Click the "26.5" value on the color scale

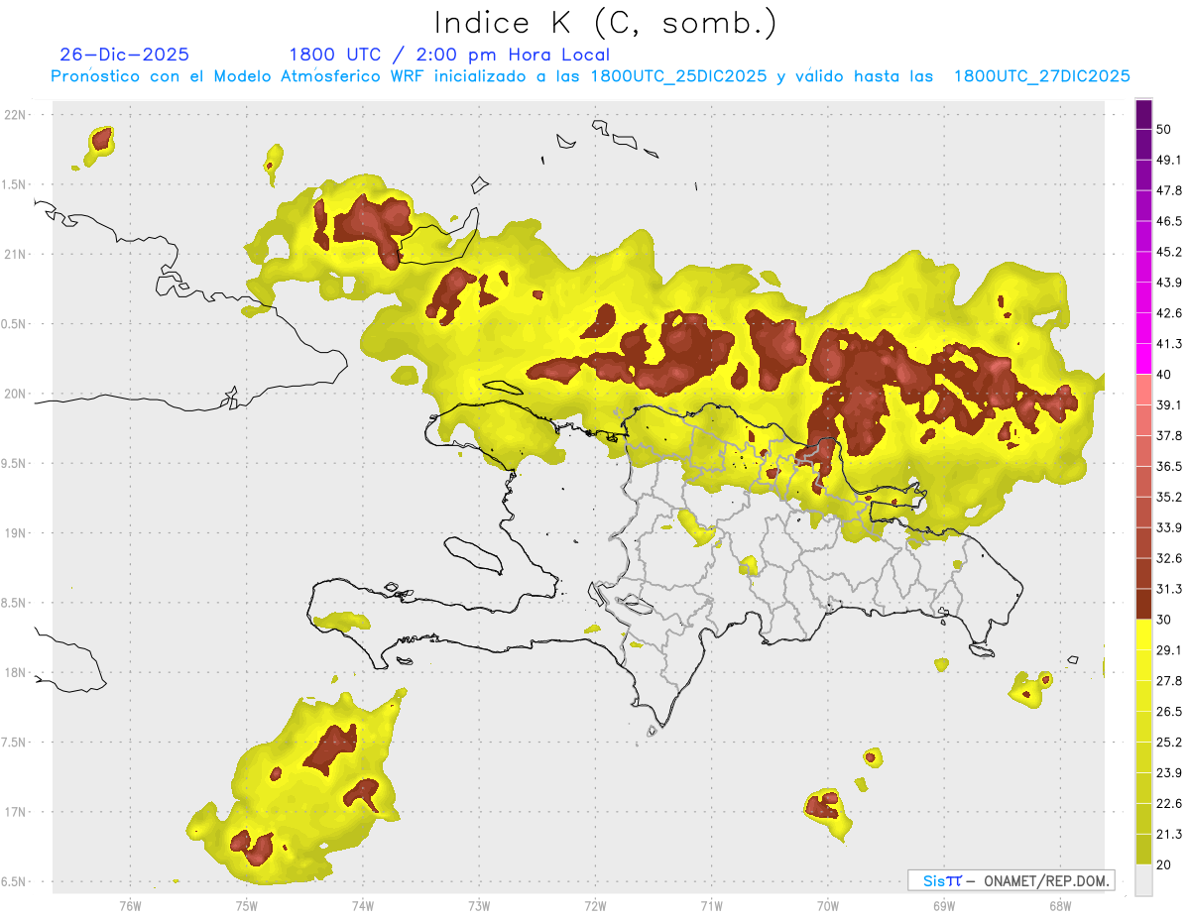[1169, 712]
